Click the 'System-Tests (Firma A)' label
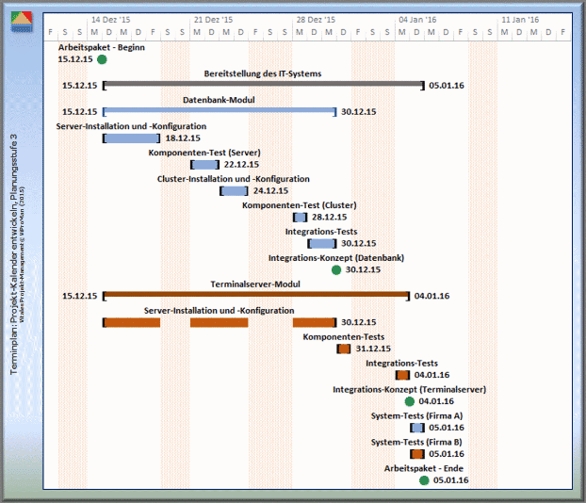This screenshot has height=503, width=586. (x=417, y=416)
